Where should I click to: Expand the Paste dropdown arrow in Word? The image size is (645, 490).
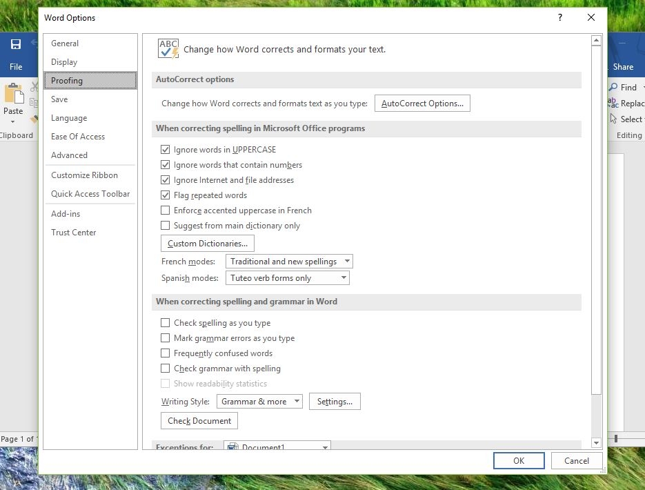12,121
